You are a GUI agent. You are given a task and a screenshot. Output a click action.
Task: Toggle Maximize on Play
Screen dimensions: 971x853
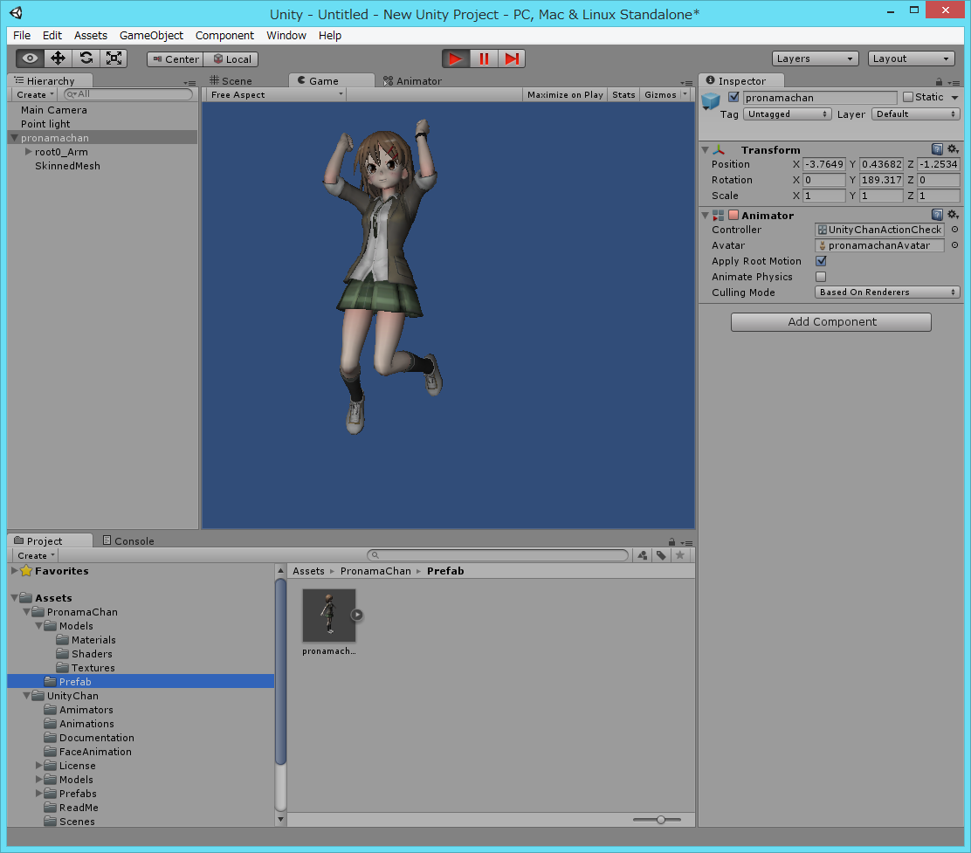pos(565,94)
